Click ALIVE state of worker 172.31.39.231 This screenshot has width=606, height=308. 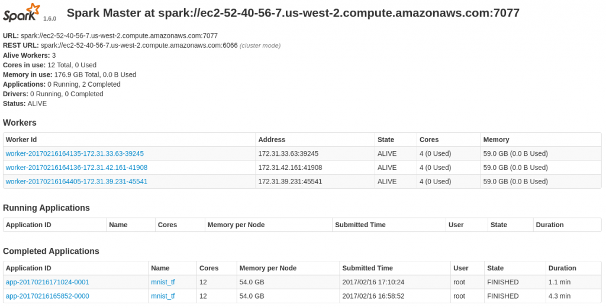coord(387,182)
